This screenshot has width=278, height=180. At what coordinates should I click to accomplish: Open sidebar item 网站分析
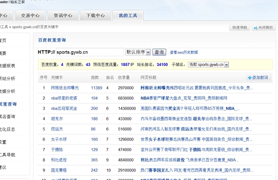pos(7,78)
